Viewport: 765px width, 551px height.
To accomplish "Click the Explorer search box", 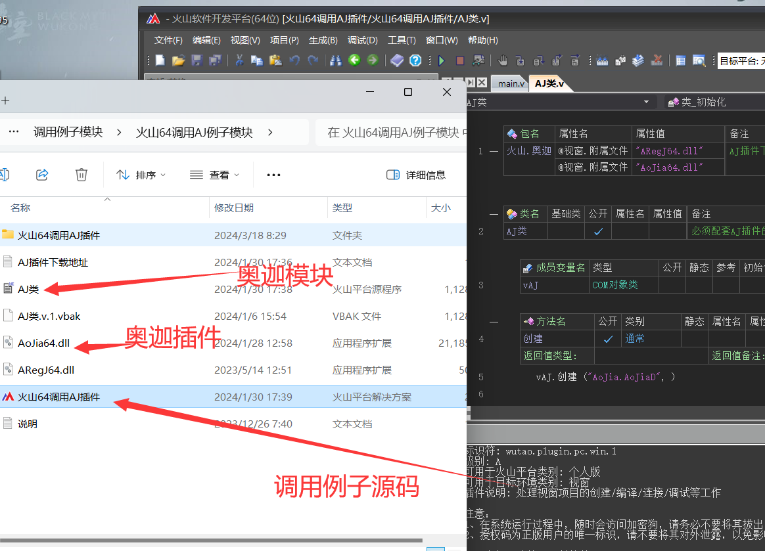I will tap(391, 132).
